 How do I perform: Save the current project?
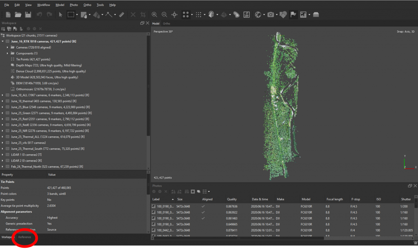(x=28, y=14)
